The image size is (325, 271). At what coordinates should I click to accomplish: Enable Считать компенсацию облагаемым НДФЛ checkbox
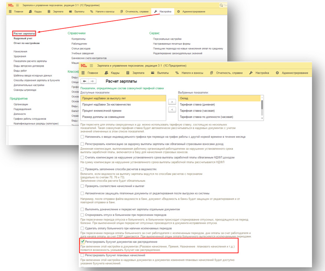pyautogui.click(x=82, y=157)
